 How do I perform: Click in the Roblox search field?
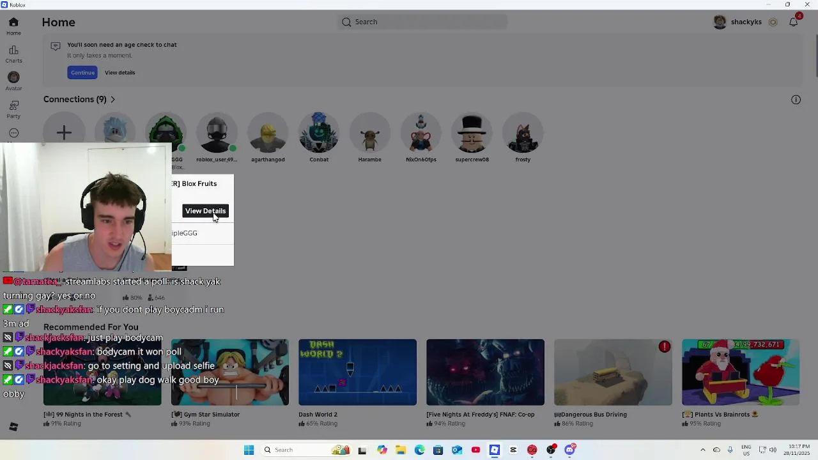[422, 22]
